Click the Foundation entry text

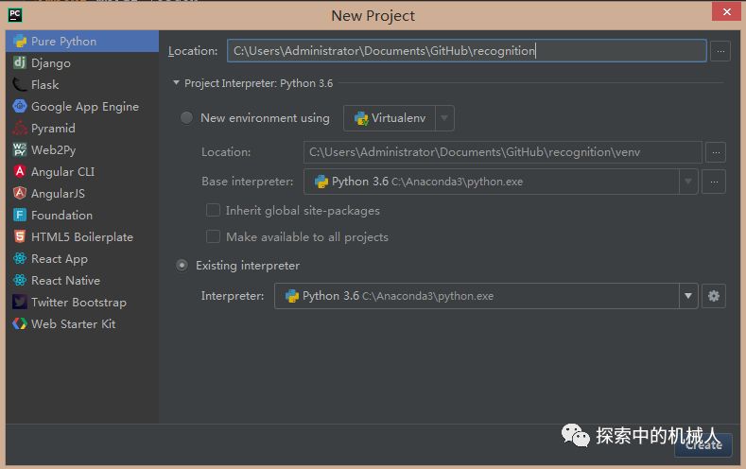(61, 215)
